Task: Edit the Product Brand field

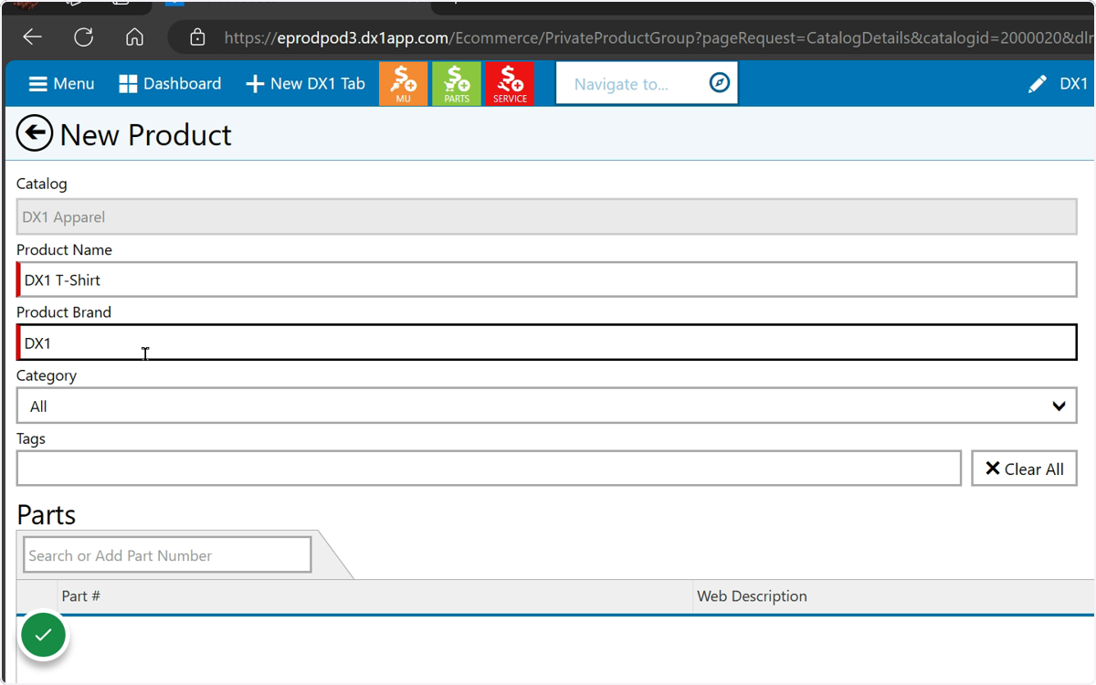Action: [547, 342]
